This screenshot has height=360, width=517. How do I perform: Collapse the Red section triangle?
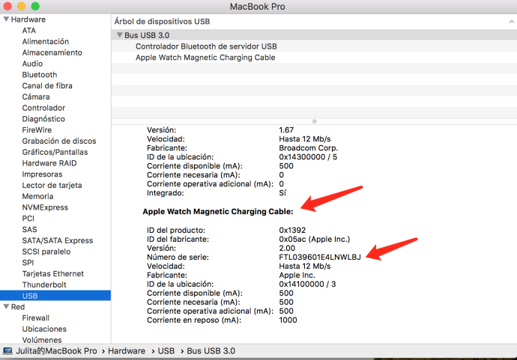(6, 307)
